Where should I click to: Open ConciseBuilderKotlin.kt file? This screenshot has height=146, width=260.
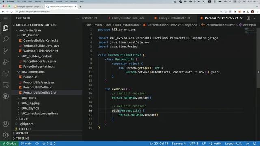click(x=41, y=41)
